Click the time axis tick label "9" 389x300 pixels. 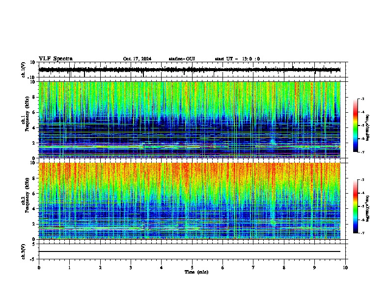tap(314, 268)
